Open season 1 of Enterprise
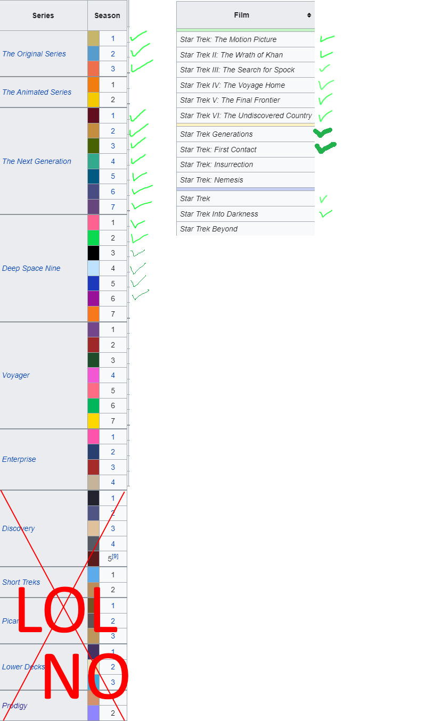The height and width of the screenshot is (721, 426). coord(113,437)
